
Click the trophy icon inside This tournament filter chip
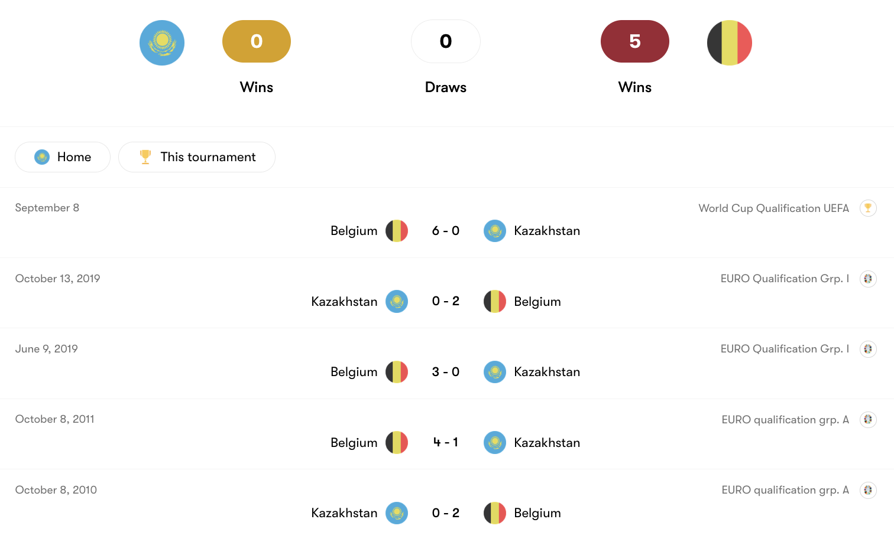coord(145,156)
